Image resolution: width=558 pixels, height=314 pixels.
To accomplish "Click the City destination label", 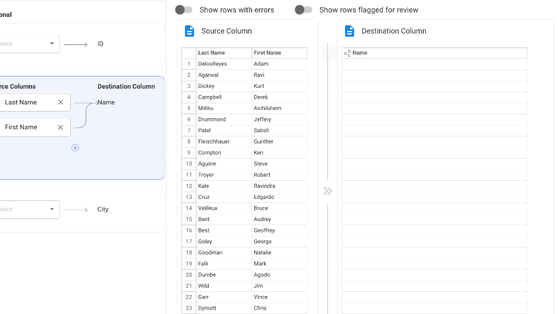I will pos(103,209).
